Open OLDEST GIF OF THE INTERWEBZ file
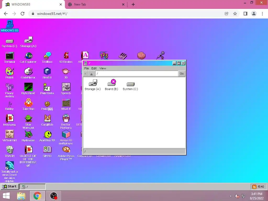The height and width of the screenshot is (201, 268). click(x=28, y=156)
